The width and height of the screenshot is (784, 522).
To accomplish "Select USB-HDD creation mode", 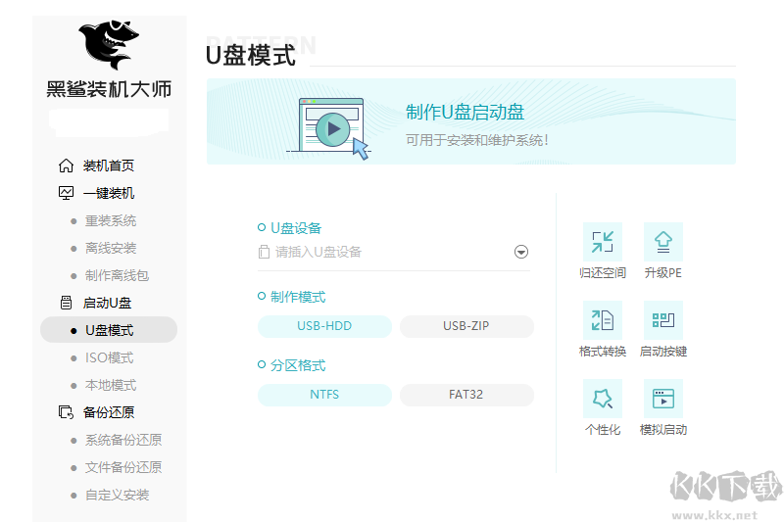I will 324,326.
